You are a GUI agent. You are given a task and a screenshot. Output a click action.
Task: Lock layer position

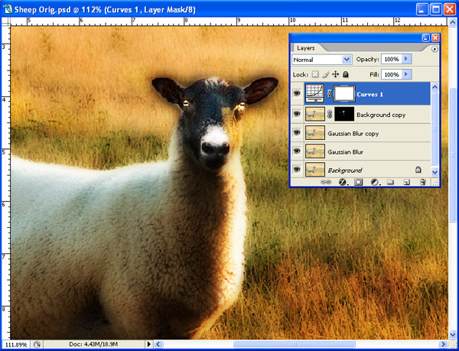tap(336, 75)
